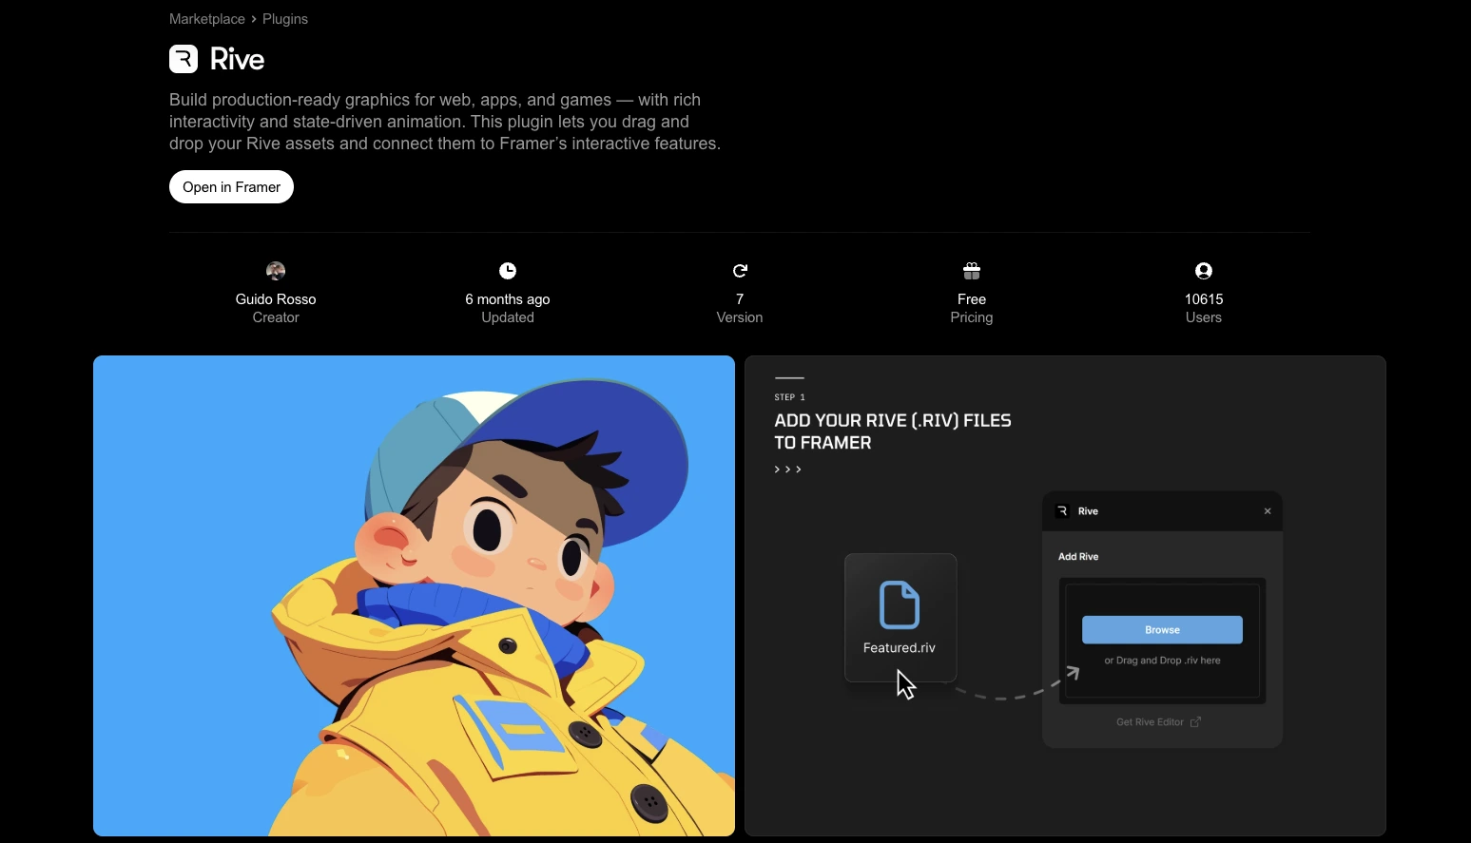Navigate to Plugins via the breadcrumb
1471x843 pixels.
click(284, 19)
